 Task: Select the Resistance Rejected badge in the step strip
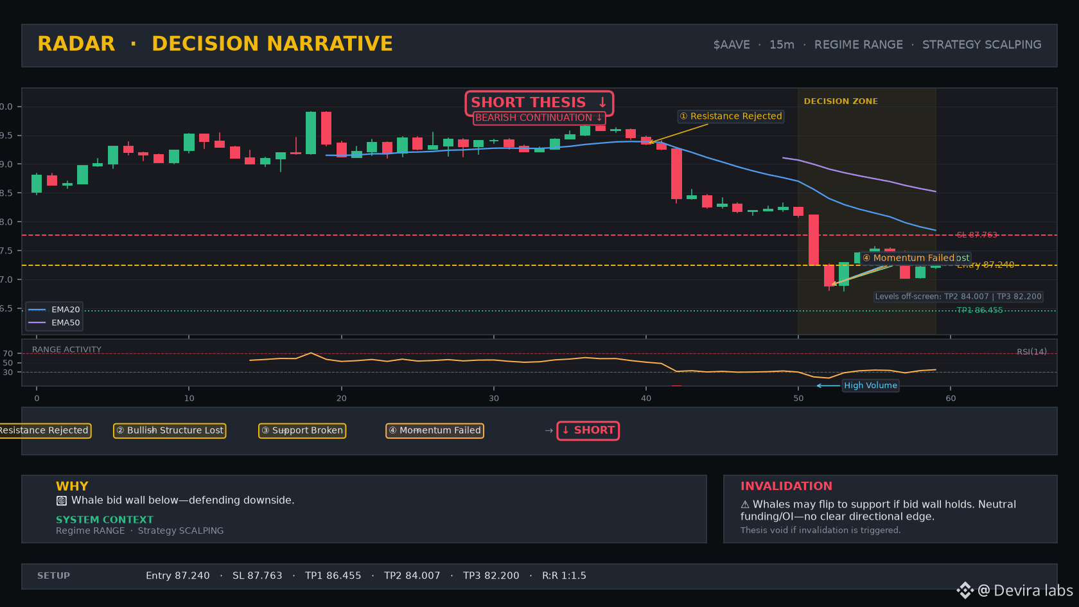tap(44, 430)
